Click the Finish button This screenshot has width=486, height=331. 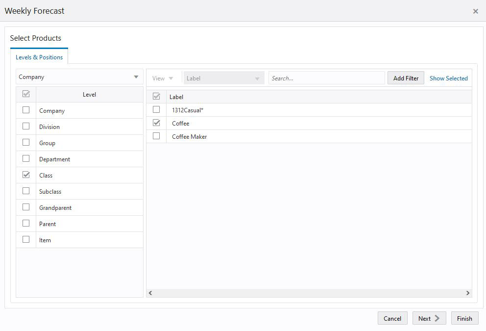(464, 318)
